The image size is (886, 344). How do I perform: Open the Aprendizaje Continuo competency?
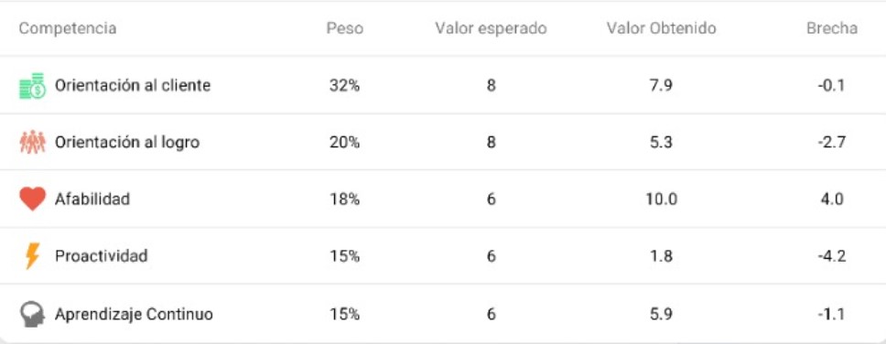coord(134,314)
